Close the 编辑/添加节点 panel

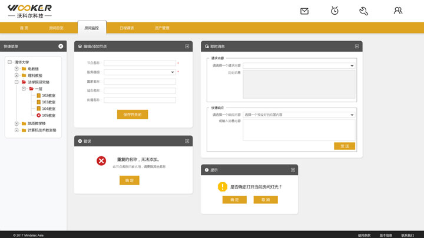click(187, 46)
